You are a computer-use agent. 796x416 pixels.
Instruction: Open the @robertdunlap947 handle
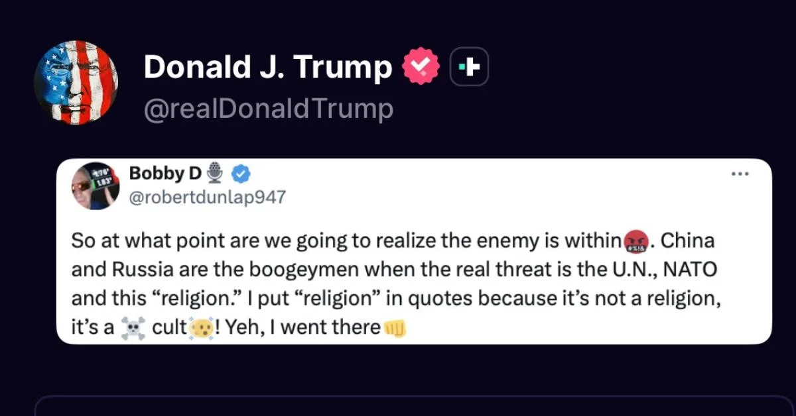tap(207, 197)
